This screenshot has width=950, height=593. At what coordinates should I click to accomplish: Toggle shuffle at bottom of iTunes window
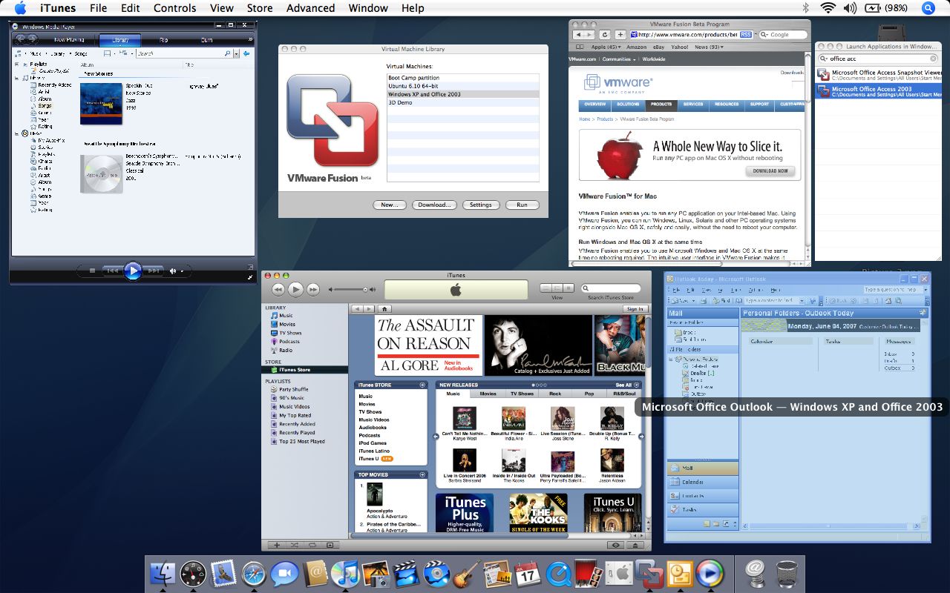point(295,545)
